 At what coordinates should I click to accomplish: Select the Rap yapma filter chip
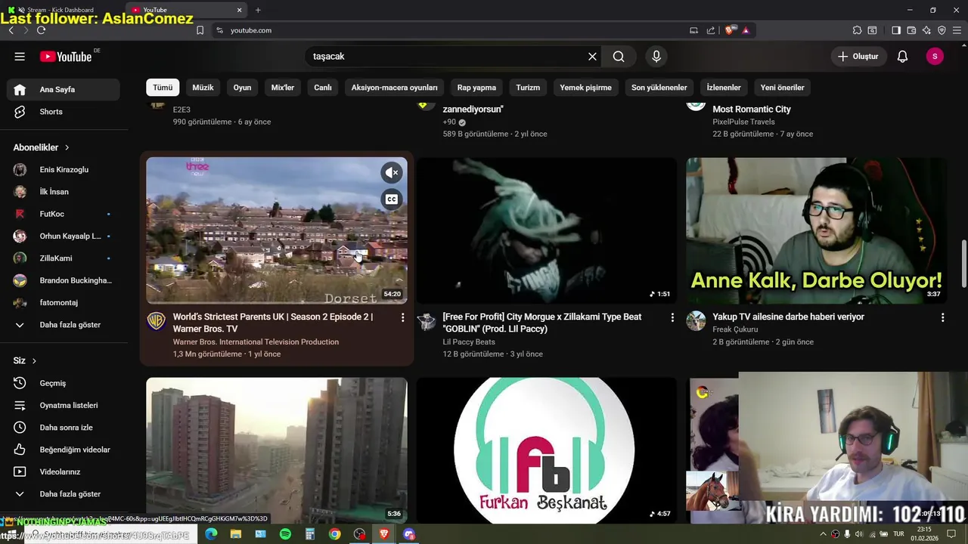tap(476, 88)
